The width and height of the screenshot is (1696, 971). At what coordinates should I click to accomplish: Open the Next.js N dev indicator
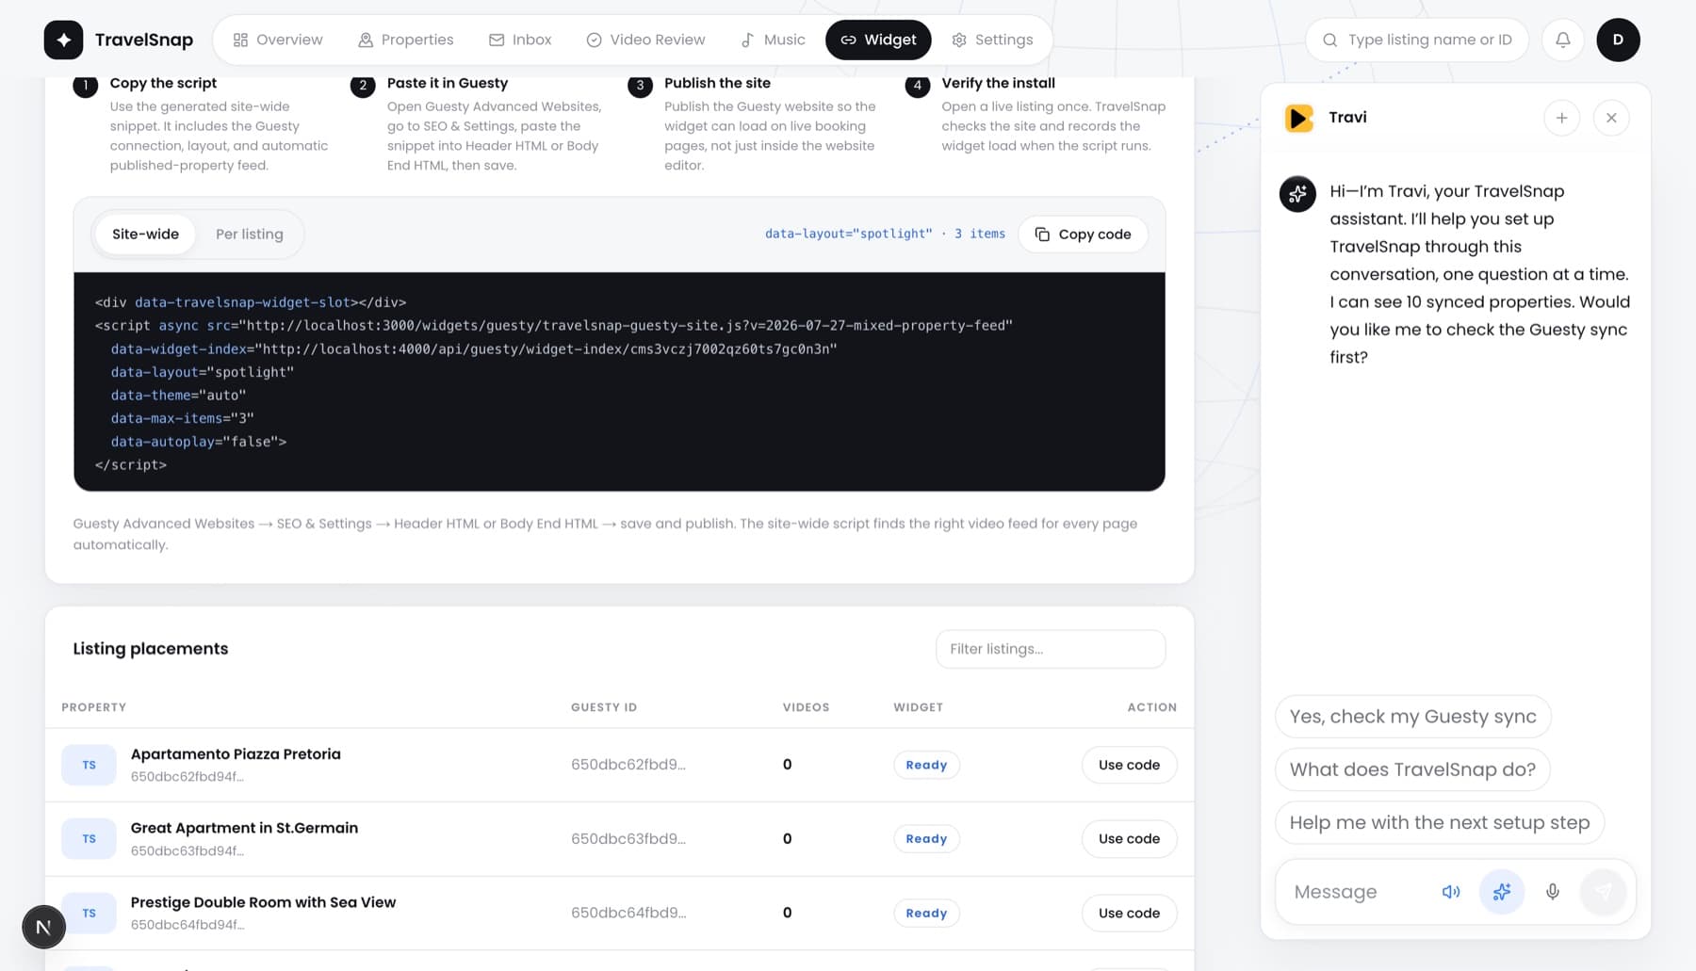click(x=43, y=927)
